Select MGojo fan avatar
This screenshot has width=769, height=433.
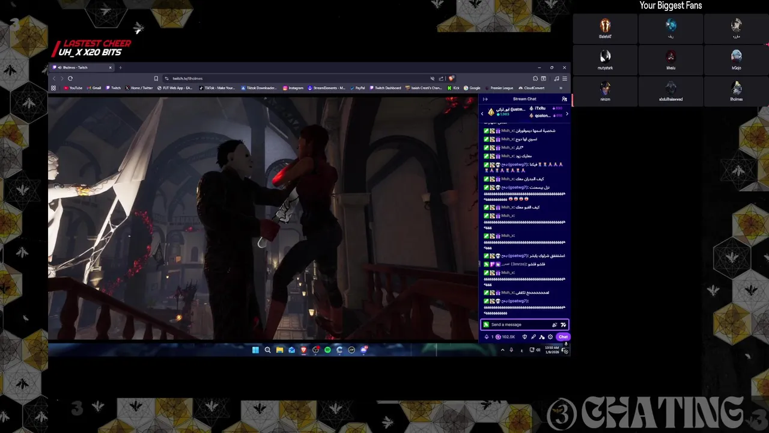pyautogui.click(x=736, y=57)
